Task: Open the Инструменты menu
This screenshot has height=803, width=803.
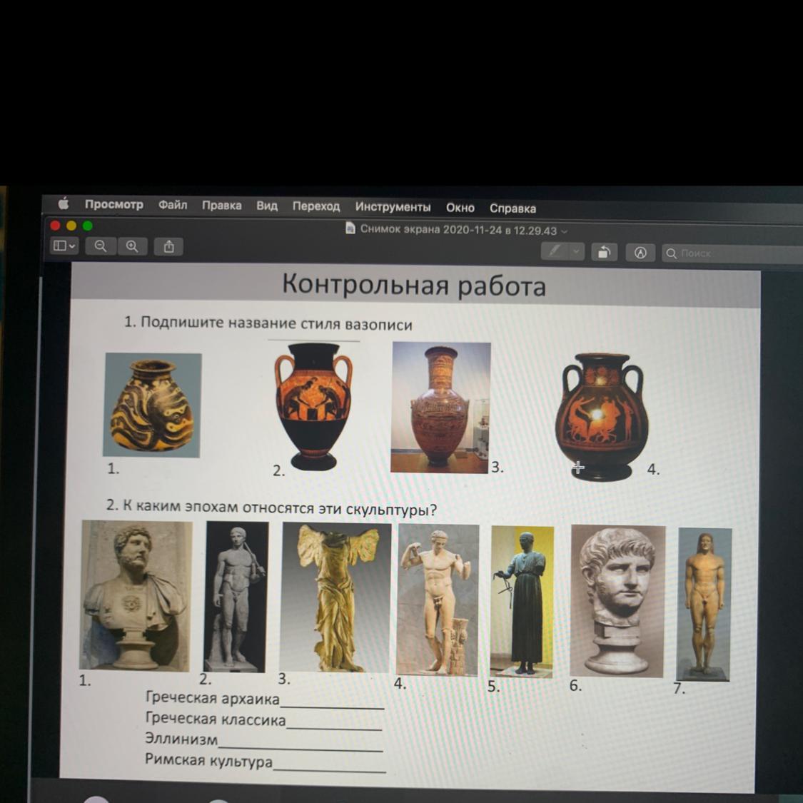Action: point(393,207)
